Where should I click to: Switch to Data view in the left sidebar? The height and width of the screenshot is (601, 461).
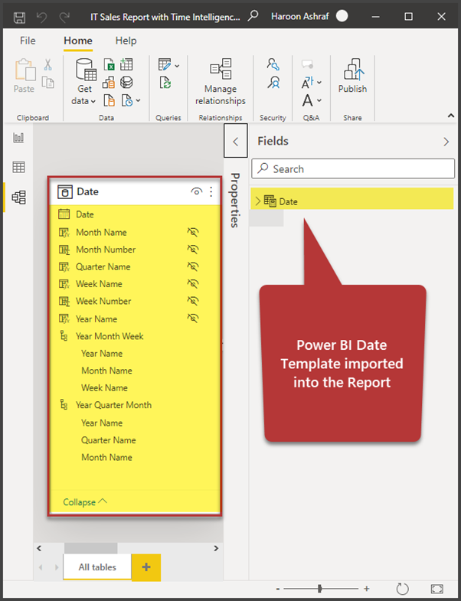(x=18, y=167)
